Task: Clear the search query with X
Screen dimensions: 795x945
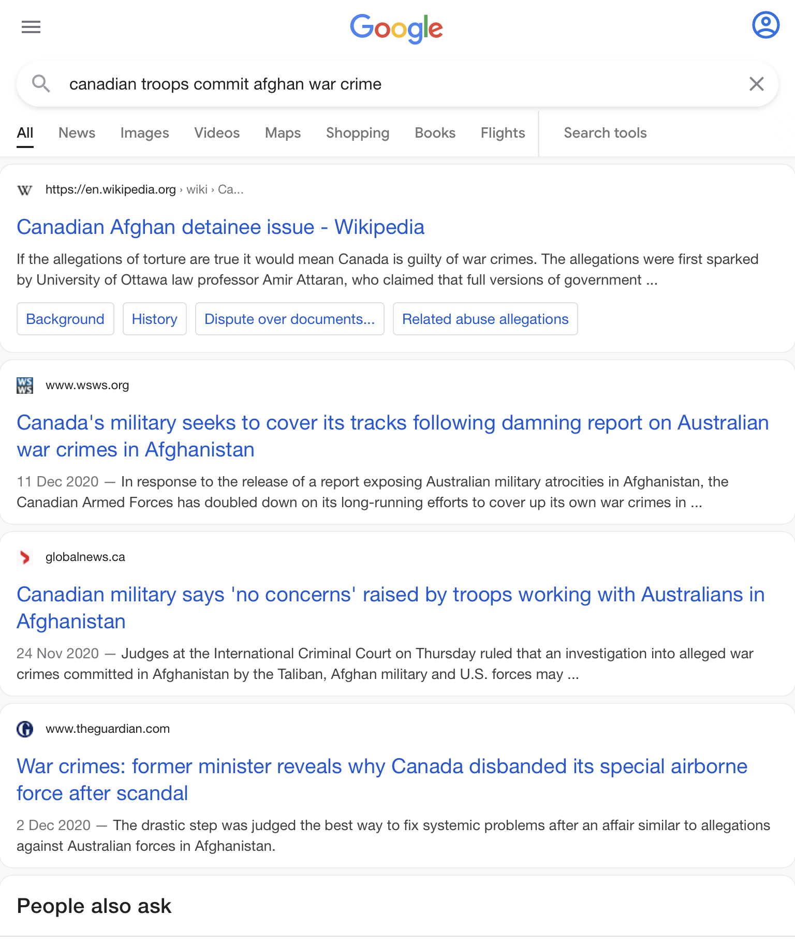Action: [756, 84]
